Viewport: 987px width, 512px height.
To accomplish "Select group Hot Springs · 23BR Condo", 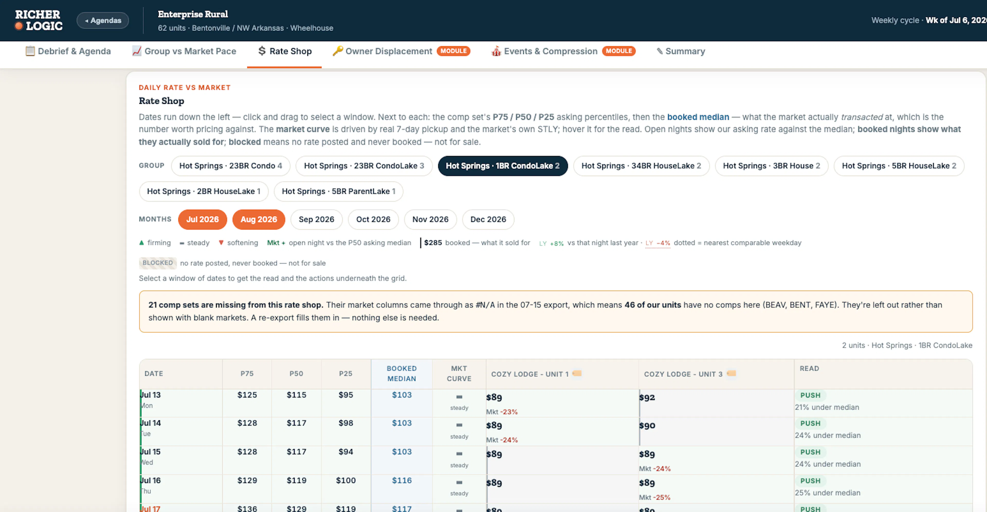I will [x=231, y=166].
